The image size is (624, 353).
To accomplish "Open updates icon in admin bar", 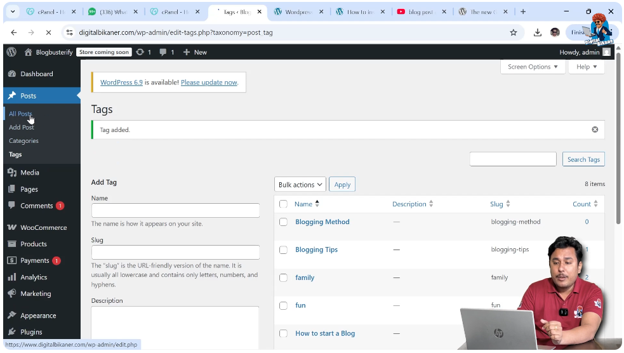I will click(x=140, y=52).
